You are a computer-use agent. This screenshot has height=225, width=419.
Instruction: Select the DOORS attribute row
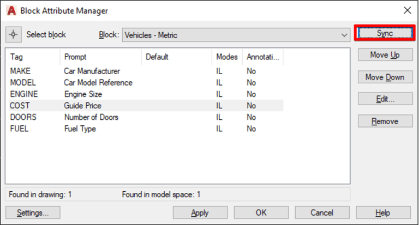(x=146, y=117)
